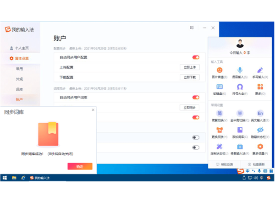Go to 常用 settings section
This screenshot has height=202, width=275.
[x=19, y=69]
